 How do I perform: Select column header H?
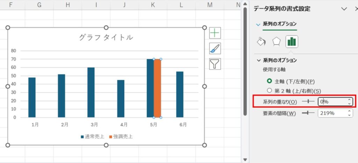[67, 5]
